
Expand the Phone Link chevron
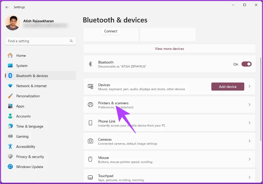[250, 123]
